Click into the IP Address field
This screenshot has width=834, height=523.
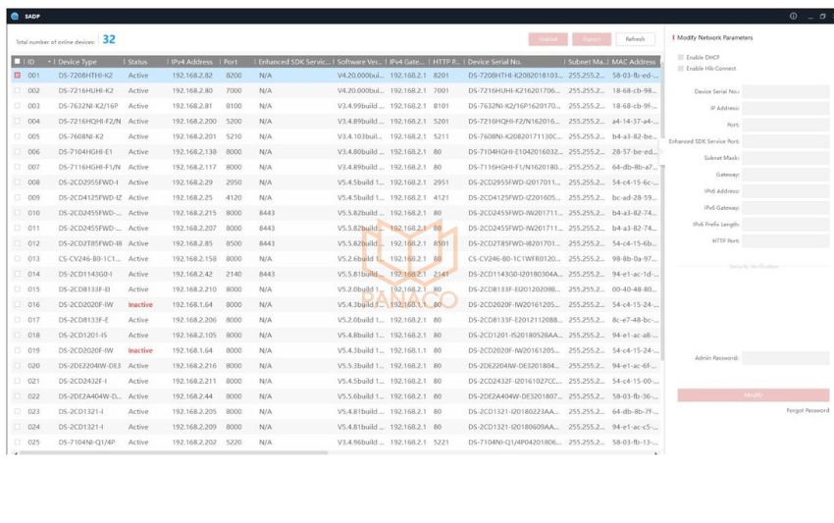click(x=785, y=108)
